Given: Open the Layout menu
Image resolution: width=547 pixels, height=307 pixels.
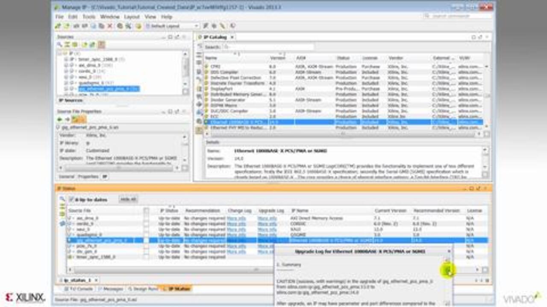Looking at the screenshot, I should (x=132, y=17).
